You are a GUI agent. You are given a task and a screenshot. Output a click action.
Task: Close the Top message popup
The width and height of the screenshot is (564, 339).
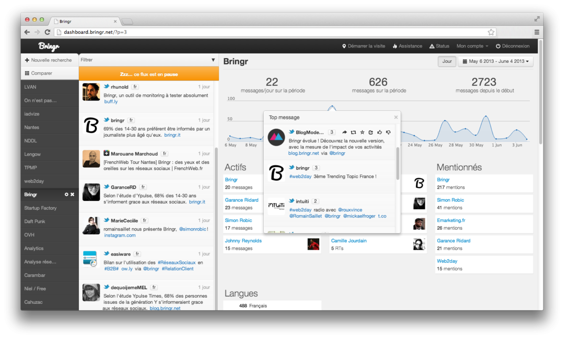396,117
